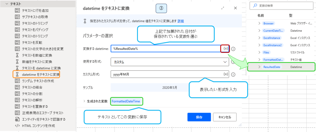Click the 保存 button
The height and width of the screenshot is (132, 316).
(x=199, y=117)
